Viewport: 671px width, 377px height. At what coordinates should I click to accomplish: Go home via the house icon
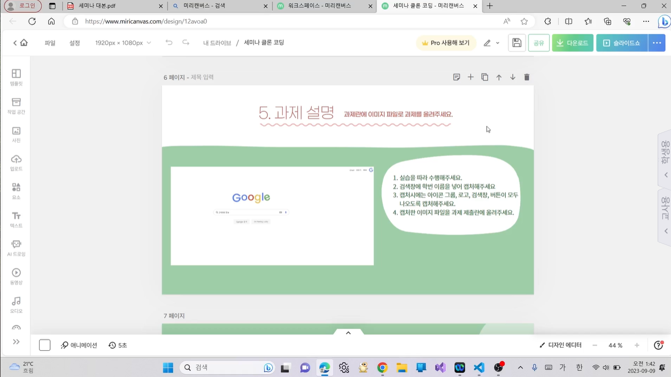click(x=24, y=43)
